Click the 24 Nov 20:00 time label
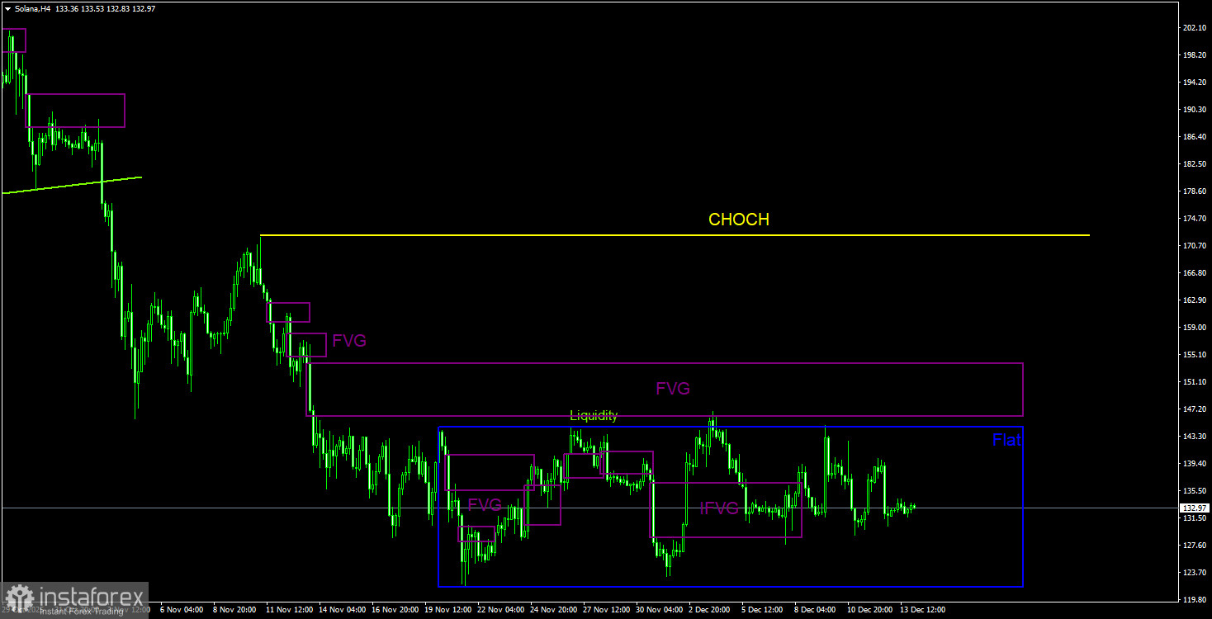 (553, 610)
